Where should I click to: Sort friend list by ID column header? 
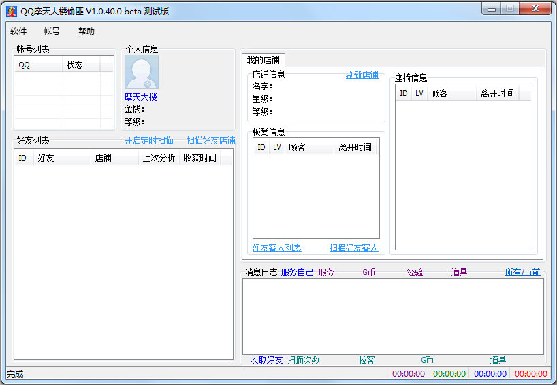pyautogui.click(x=24, y=158)
